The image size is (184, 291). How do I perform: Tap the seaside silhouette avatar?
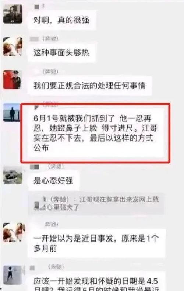click(12, 112)
